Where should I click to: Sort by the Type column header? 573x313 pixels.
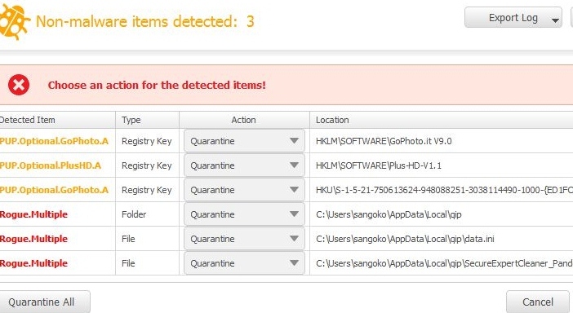(x=147, y=120)
